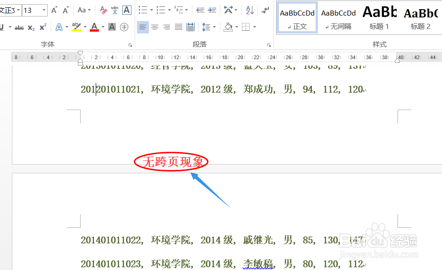Expand the Line Spacing dropdown menu
Image resolution: width=442 pixels, height=270 pixels.
tap(213, 27)
